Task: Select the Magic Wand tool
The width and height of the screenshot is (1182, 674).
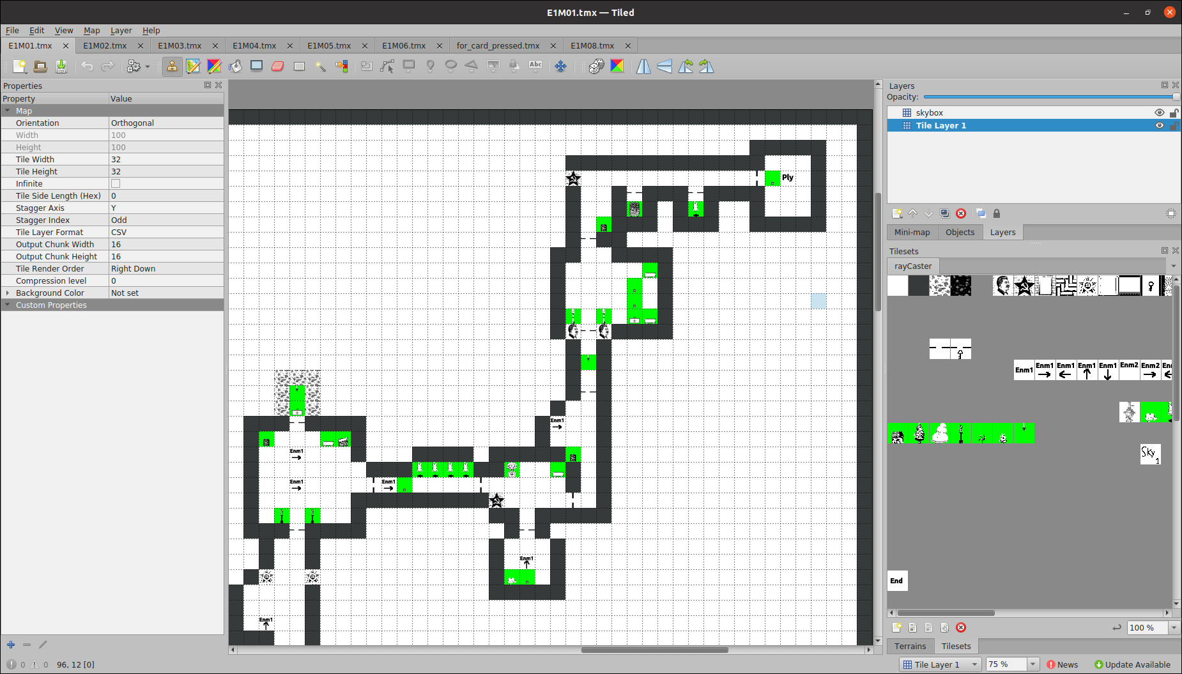Action: click(x=321, y=66)
